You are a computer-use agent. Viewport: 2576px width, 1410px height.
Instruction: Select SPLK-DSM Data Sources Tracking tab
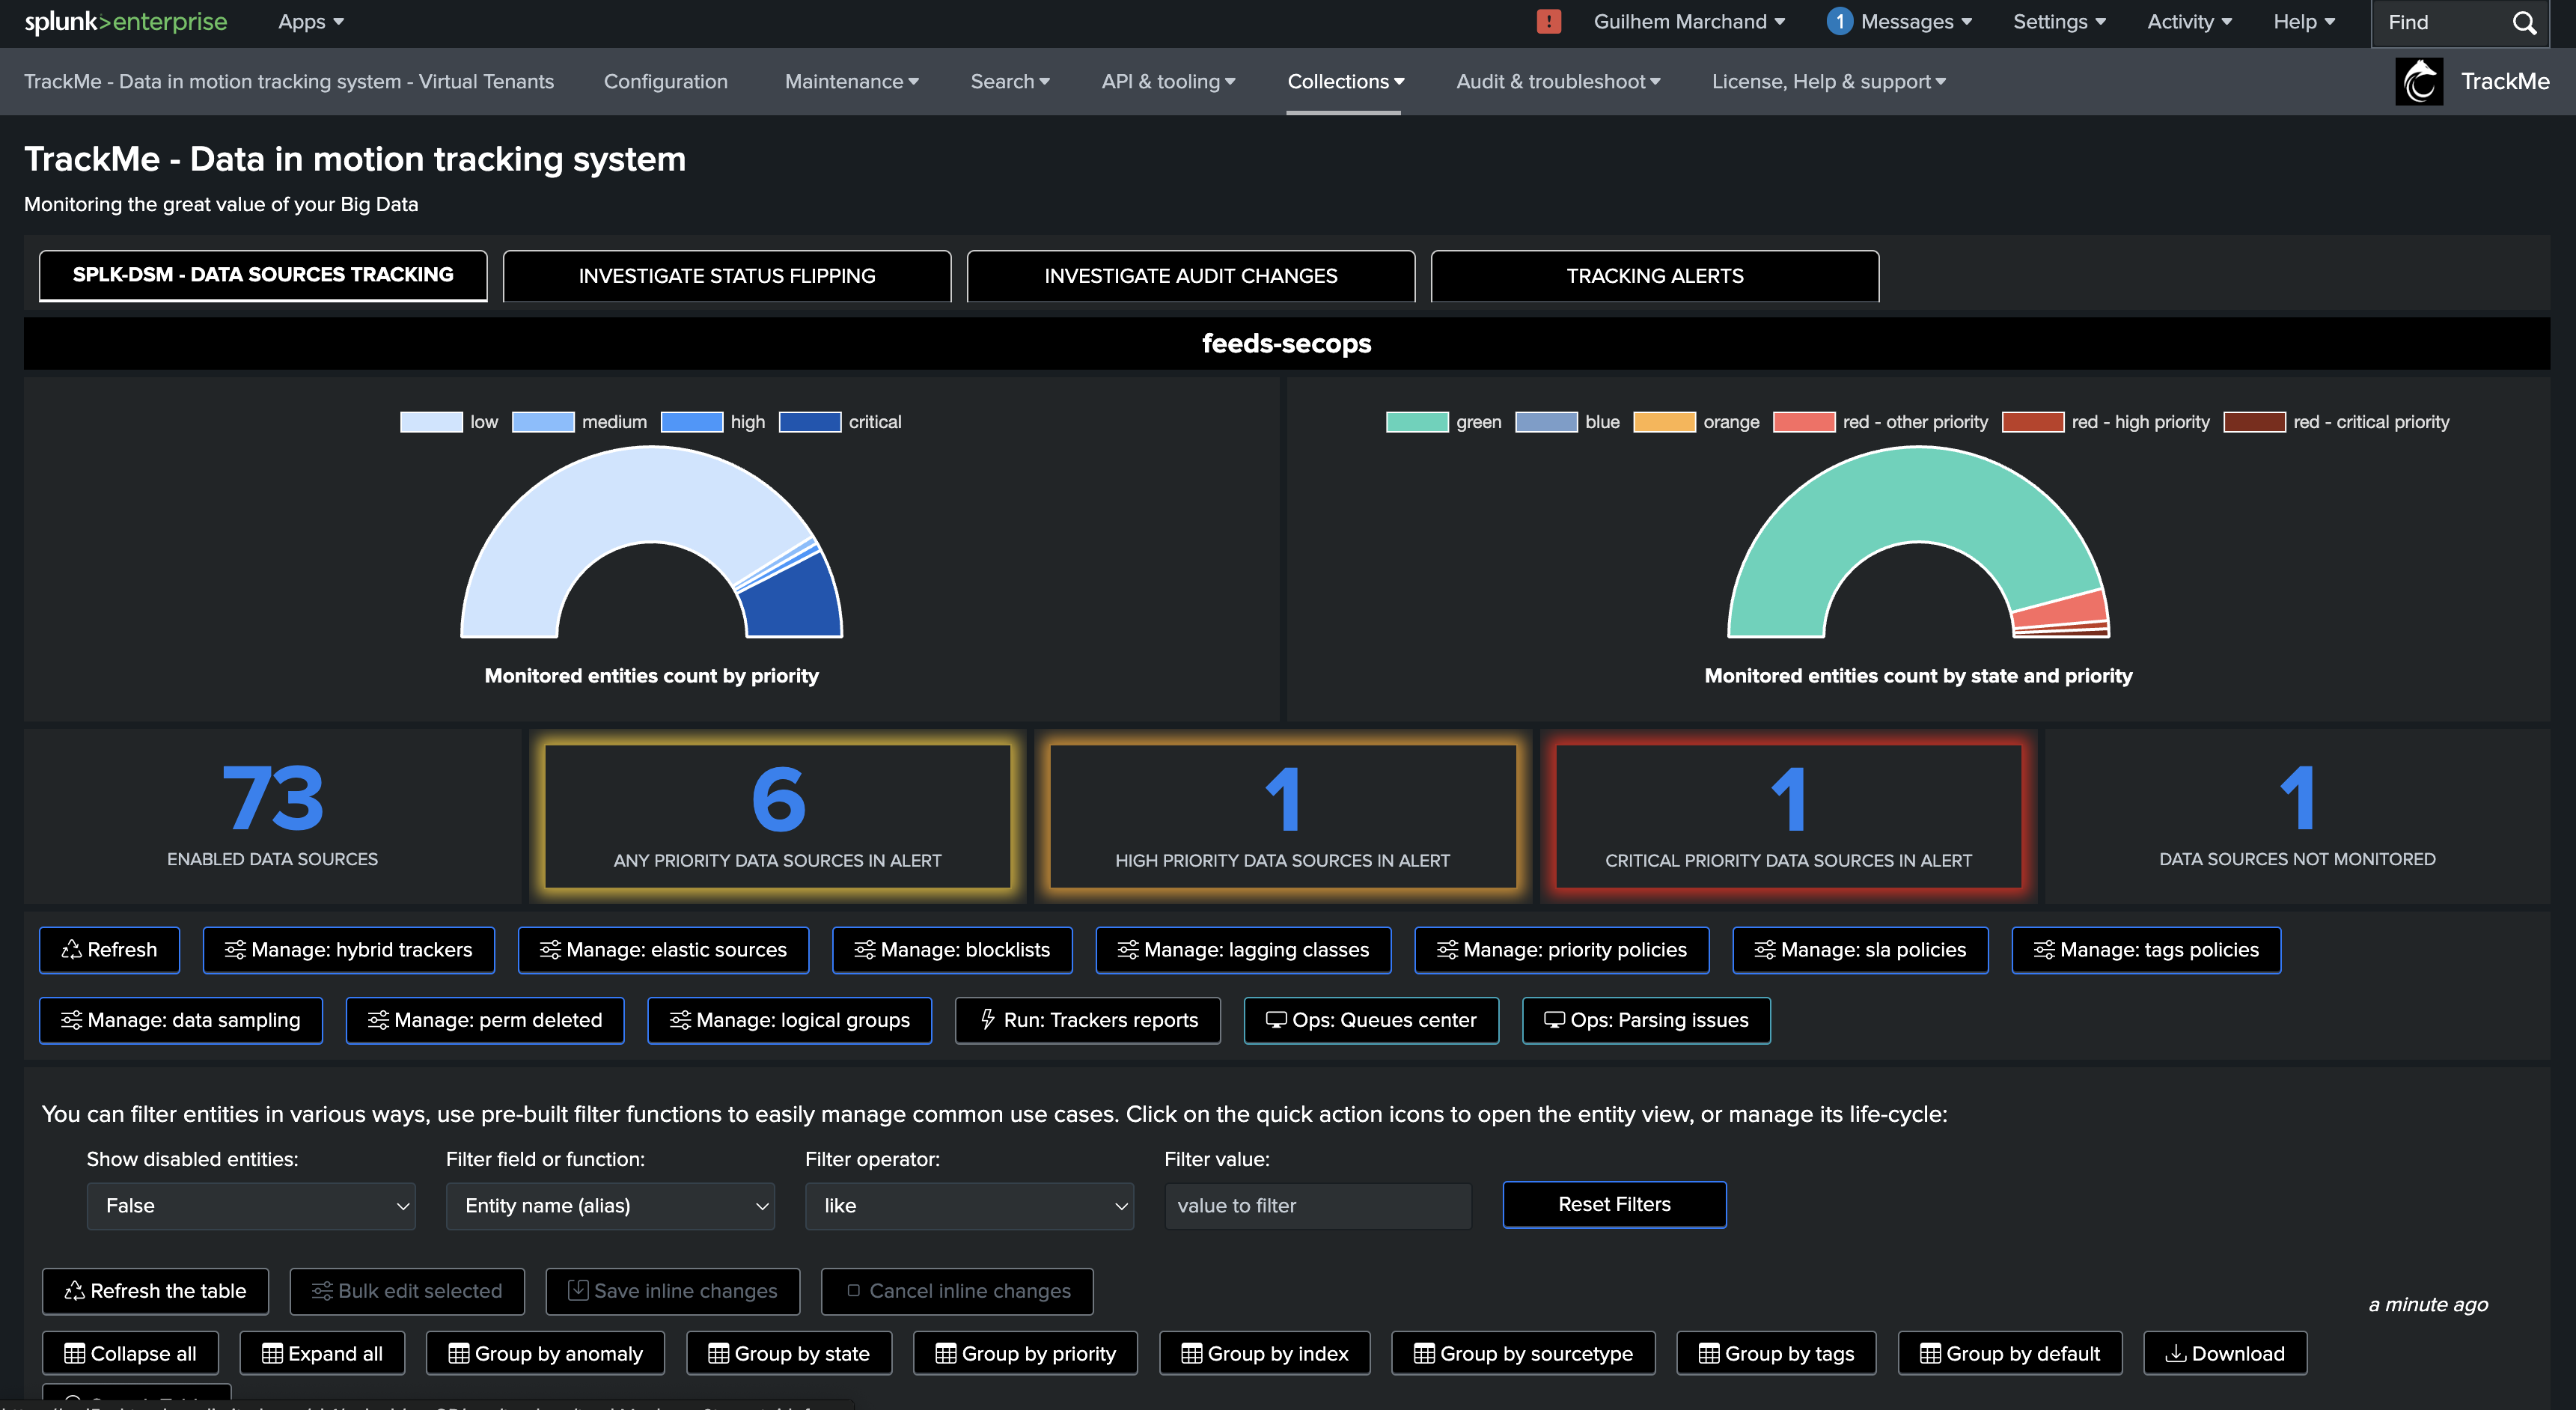point(263,275)
